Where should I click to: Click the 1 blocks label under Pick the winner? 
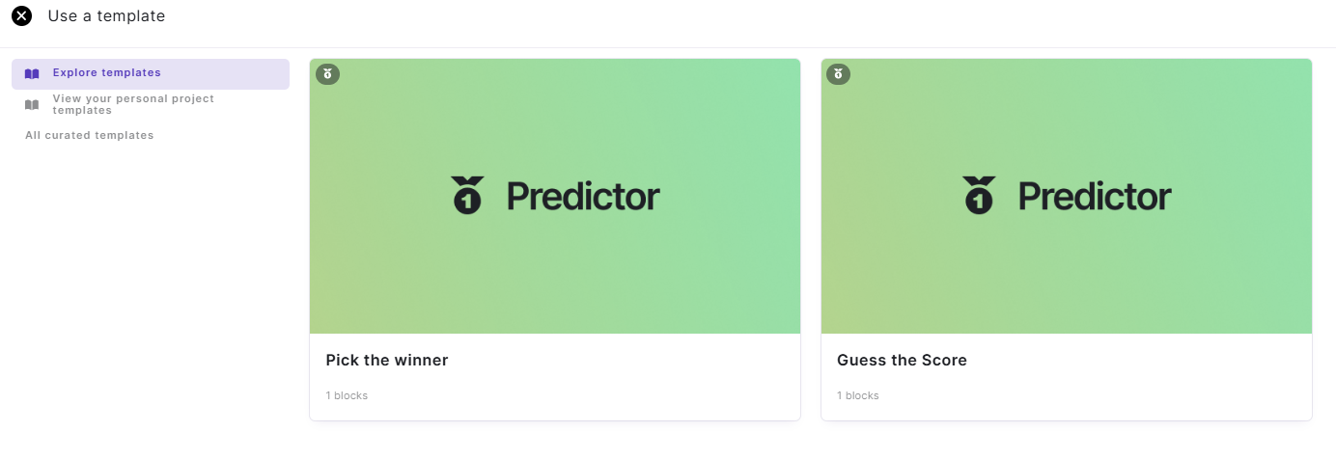coord(347,395)
